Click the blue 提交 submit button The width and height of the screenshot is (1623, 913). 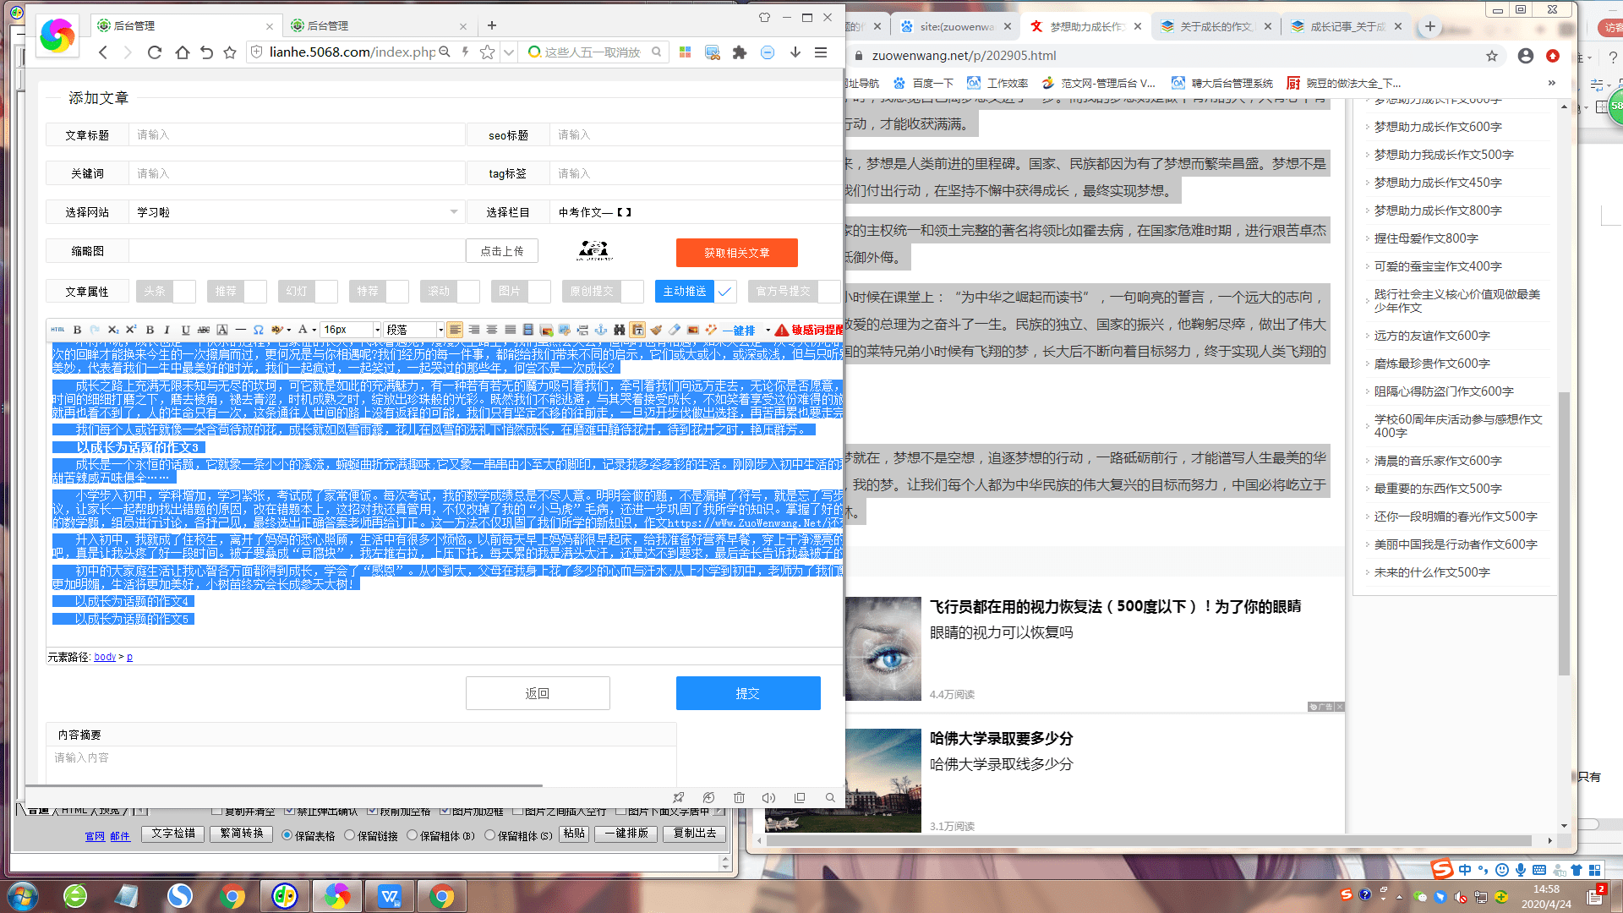(747, 692)
